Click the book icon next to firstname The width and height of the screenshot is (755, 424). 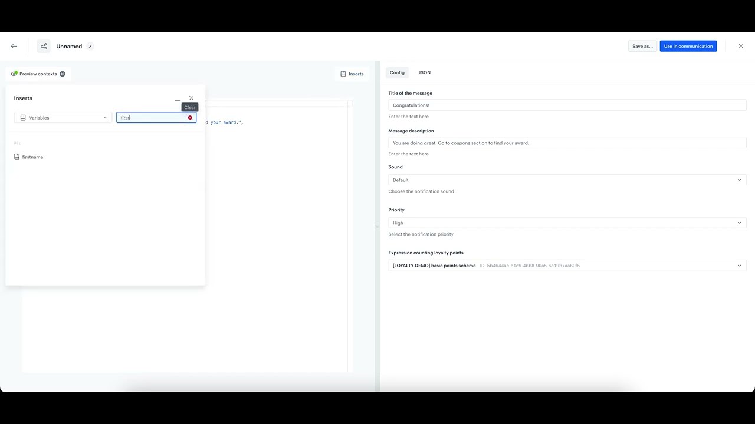click(17, 157)
